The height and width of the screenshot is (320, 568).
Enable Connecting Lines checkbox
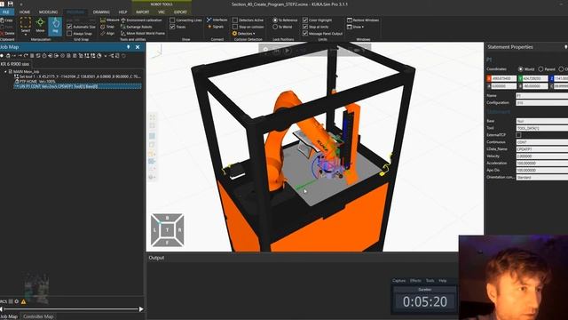tap(172, 20)
